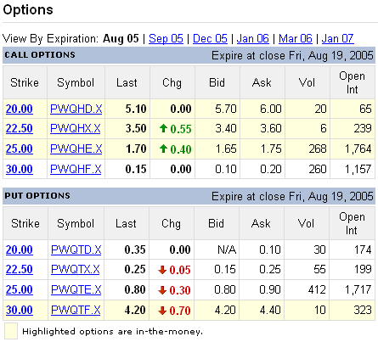Click ask value 0.90 for PWQTE.X
378x342 pixels.
point(270,289)
